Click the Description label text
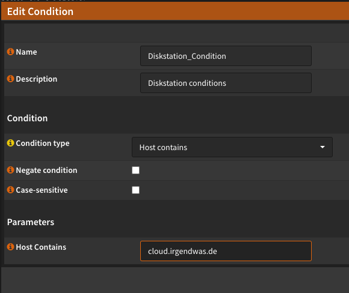This screenshot has width=349, height=293. pos(37,79)
